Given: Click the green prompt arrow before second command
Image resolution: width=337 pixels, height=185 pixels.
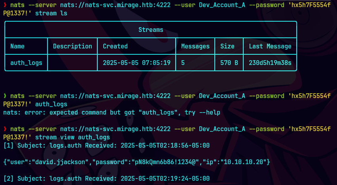Looking at the screenshot, I should coord(5,96).
